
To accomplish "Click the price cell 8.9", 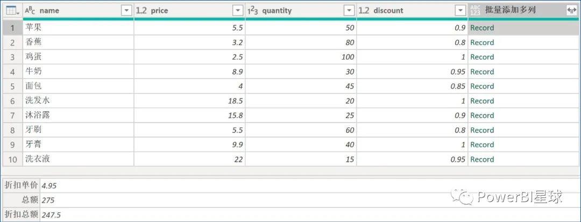I will [189, 72].
